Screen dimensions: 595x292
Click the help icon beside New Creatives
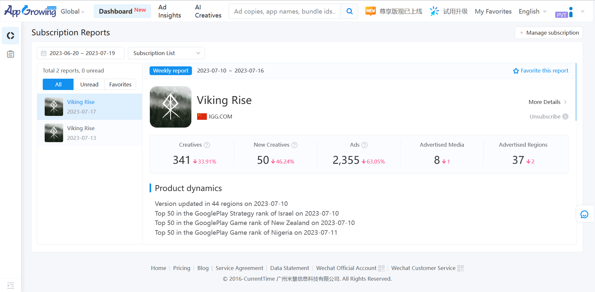(294, 145)
